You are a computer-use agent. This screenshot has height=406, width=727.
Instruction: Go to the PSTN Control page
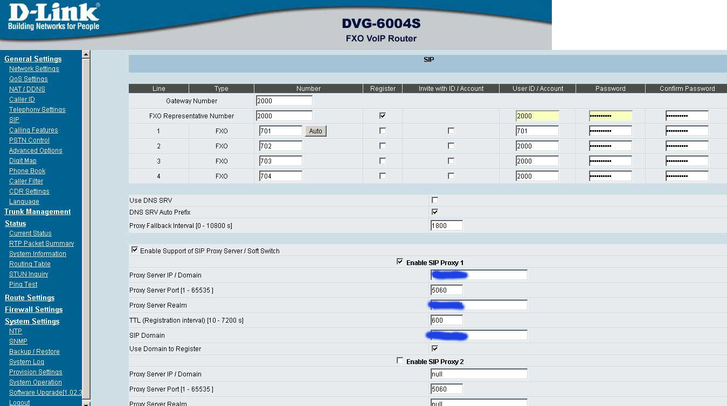click(29, 140)
